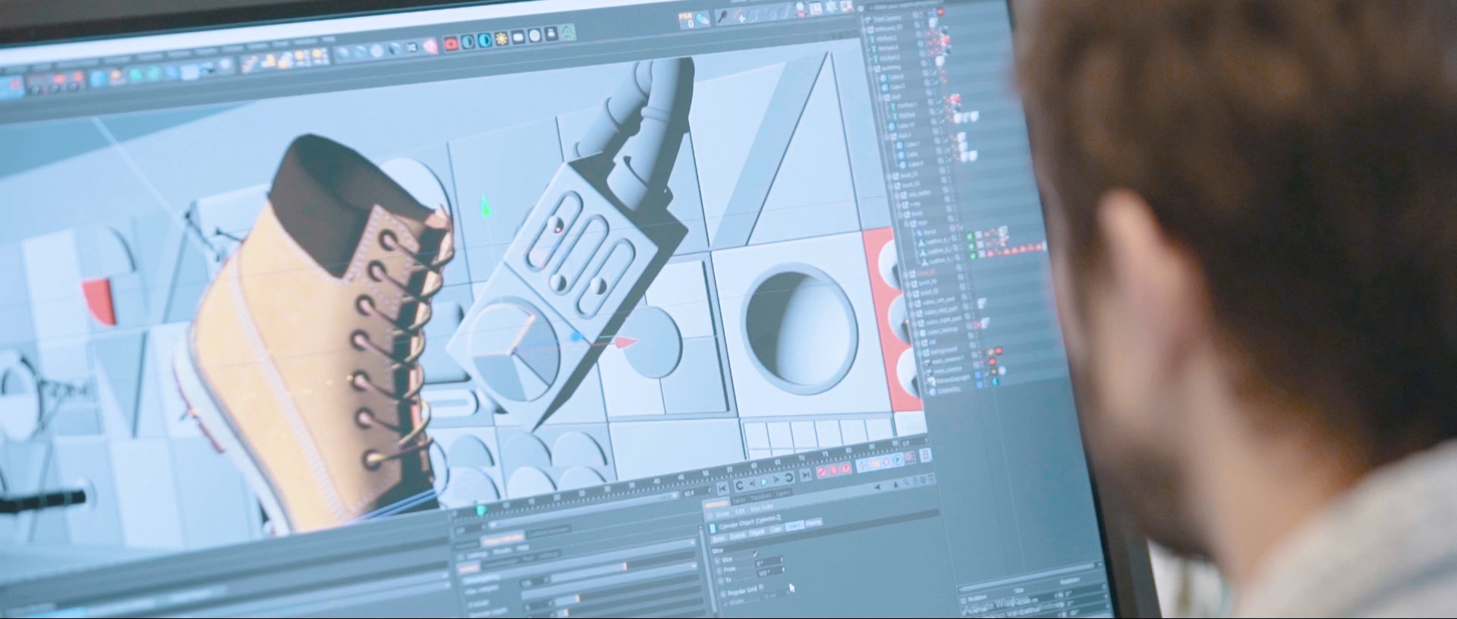Click the camera object icon before green arrows

pos(552,33)
